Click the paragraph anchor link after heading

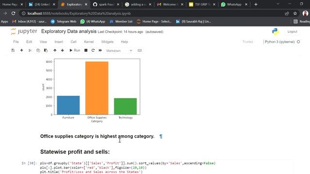coord(161,136)
